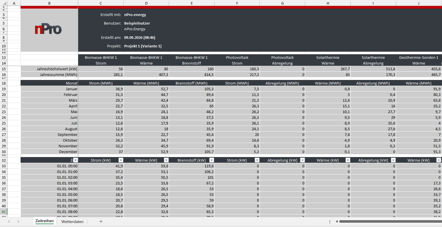Click the Brennstoff (MWh) header cell
The height and width of the screenshot is (227, 442).
192,83
